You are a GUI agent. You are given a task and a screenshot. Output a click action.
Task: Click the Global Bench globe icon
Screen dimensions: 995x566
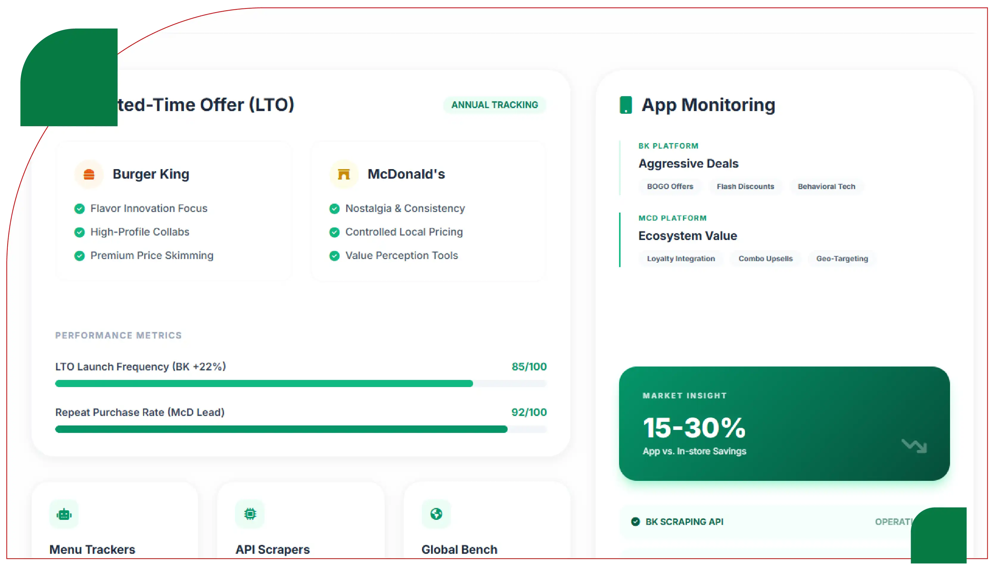(436, 514)
